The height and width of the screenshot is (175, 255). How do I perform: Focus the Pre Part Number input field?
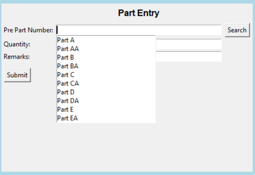139,30
